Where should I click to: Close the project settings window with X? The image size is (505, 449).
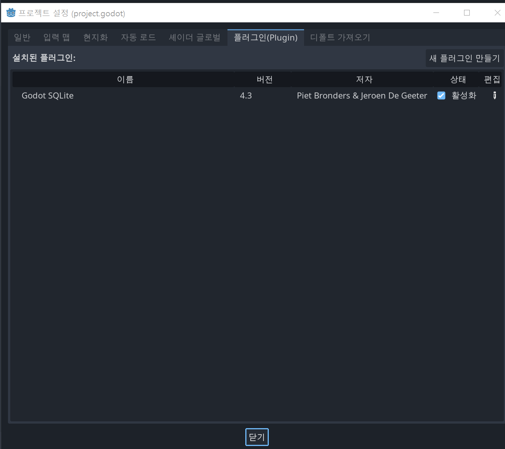[497, 13]
